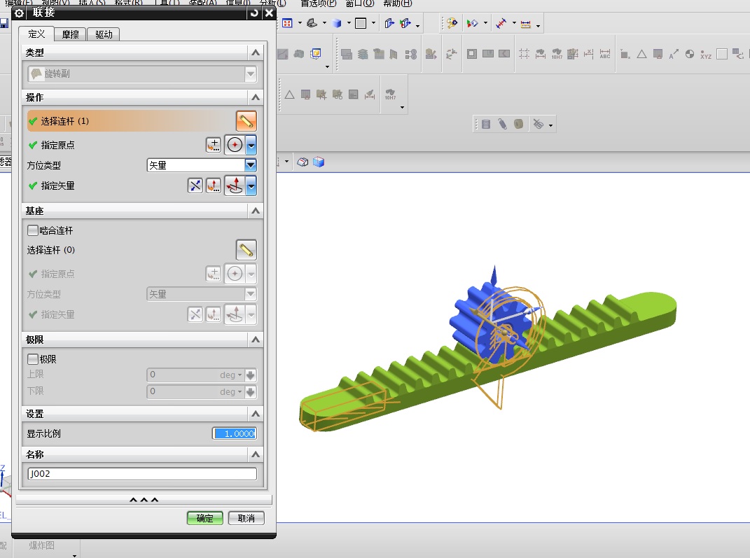The width and height of the screenshot is (750, 558).
Task: Click the bushing icon in the connector toolbar
Action: click(518, 125)
